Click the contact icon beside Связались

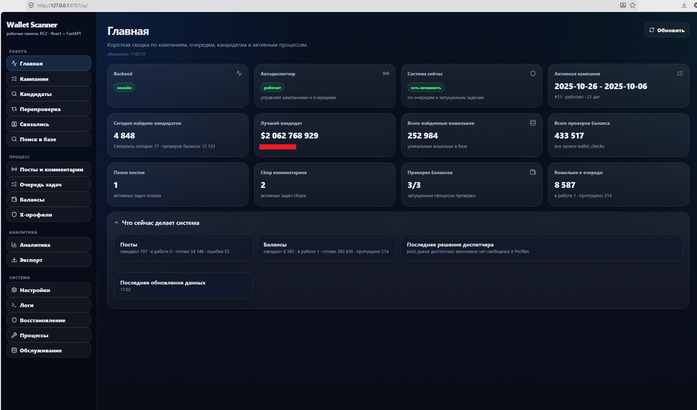tap(14, 124)
